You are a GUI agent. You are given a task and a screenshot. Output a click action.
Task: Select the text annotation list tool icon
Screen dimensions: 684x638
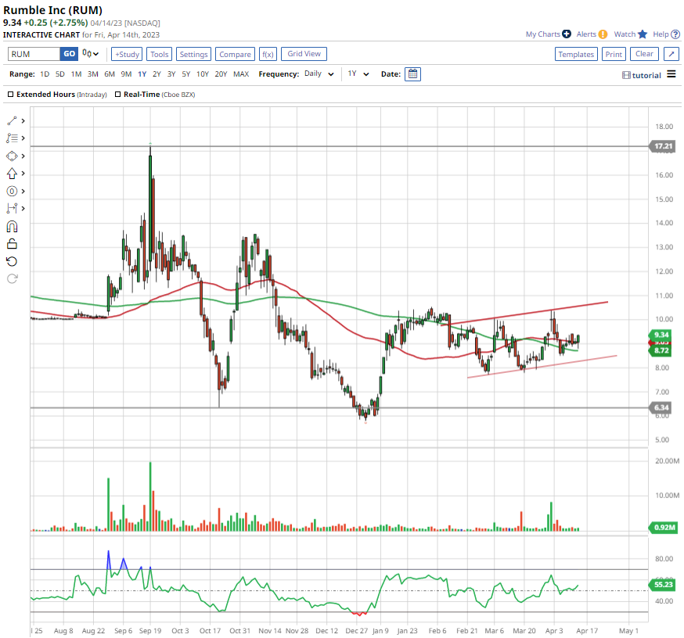click(12, 138)
